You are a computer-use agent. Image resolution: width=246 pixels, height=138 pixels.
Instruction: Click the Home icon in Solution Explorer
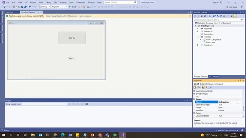201,16
